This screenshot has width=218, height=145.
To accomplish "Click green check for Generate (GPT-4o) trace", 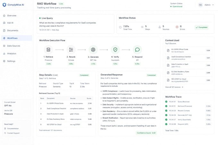I will click(x=166, y=115).
